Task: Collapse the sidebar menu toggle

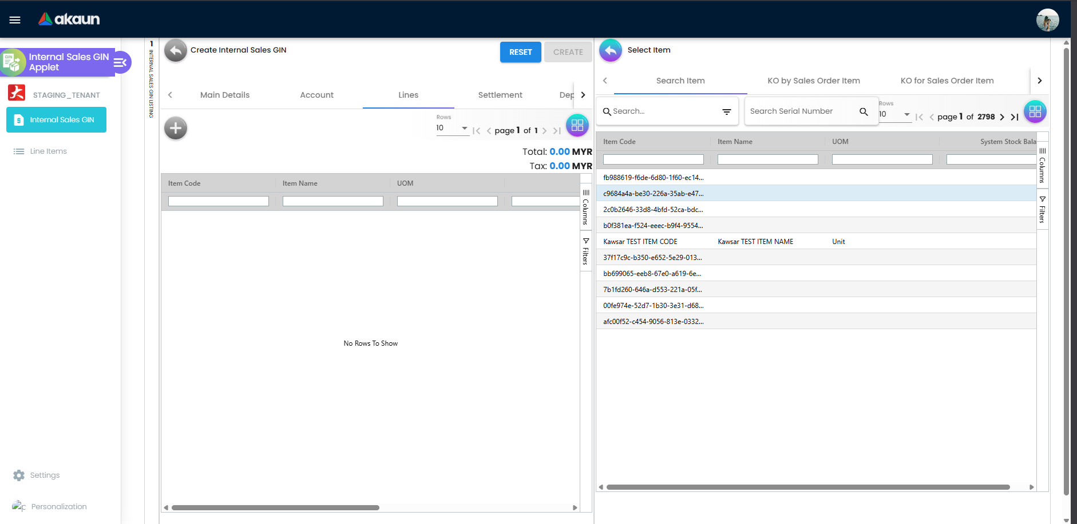Action: [120, 62]
